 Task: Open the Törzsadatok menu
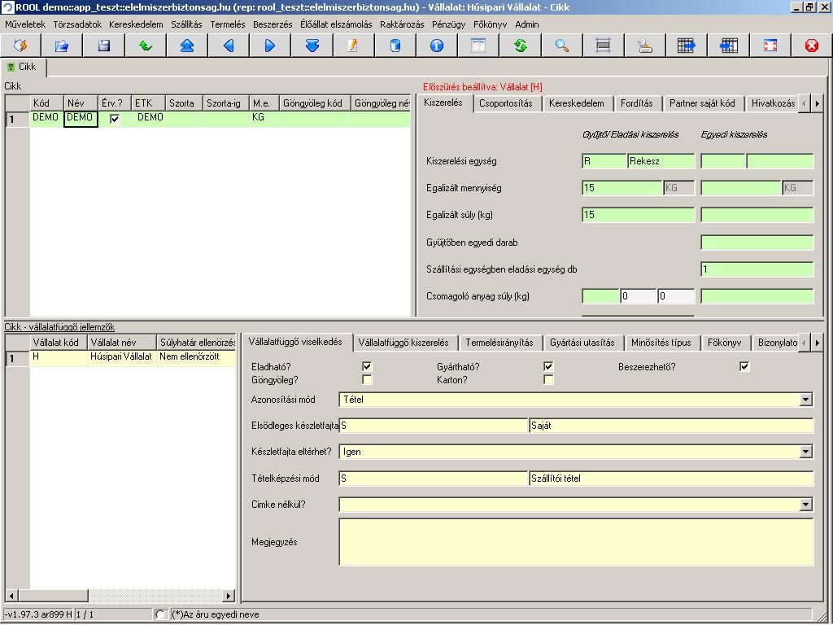[x=77, y=24]
